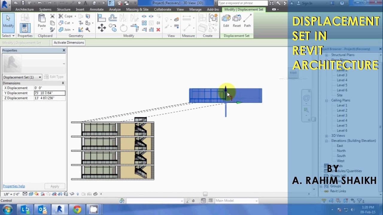This screenshot has height=215, width=383.
Task: Open the Join geometry dropdown
Action: tap(73, 30)
